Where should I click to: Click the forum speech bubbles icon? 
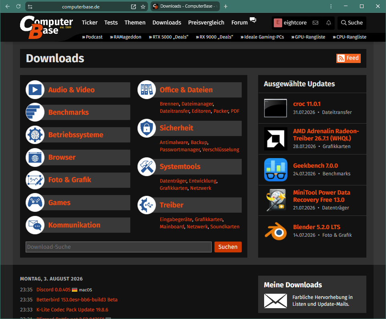[253, 20]
